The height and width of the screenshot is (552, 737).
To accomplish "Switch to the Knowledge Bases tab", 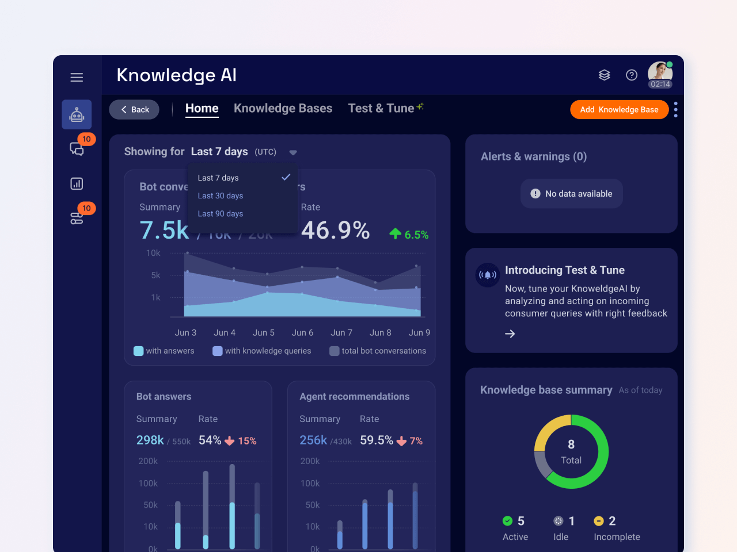I will [x=283, y=108].
